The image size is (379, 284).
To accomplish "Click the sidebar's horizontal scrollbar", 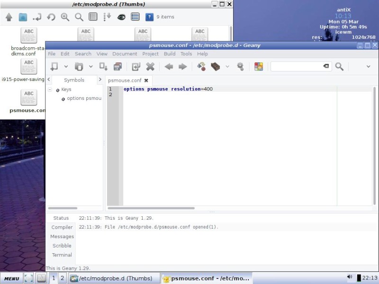I will pyautogui.click(x=63, y=208).
